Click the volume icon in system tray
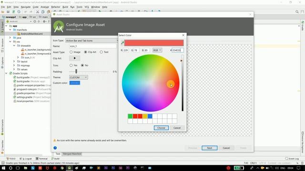This screenshot has height=171, width=305. pyautogui.click(x=276, y=168)
